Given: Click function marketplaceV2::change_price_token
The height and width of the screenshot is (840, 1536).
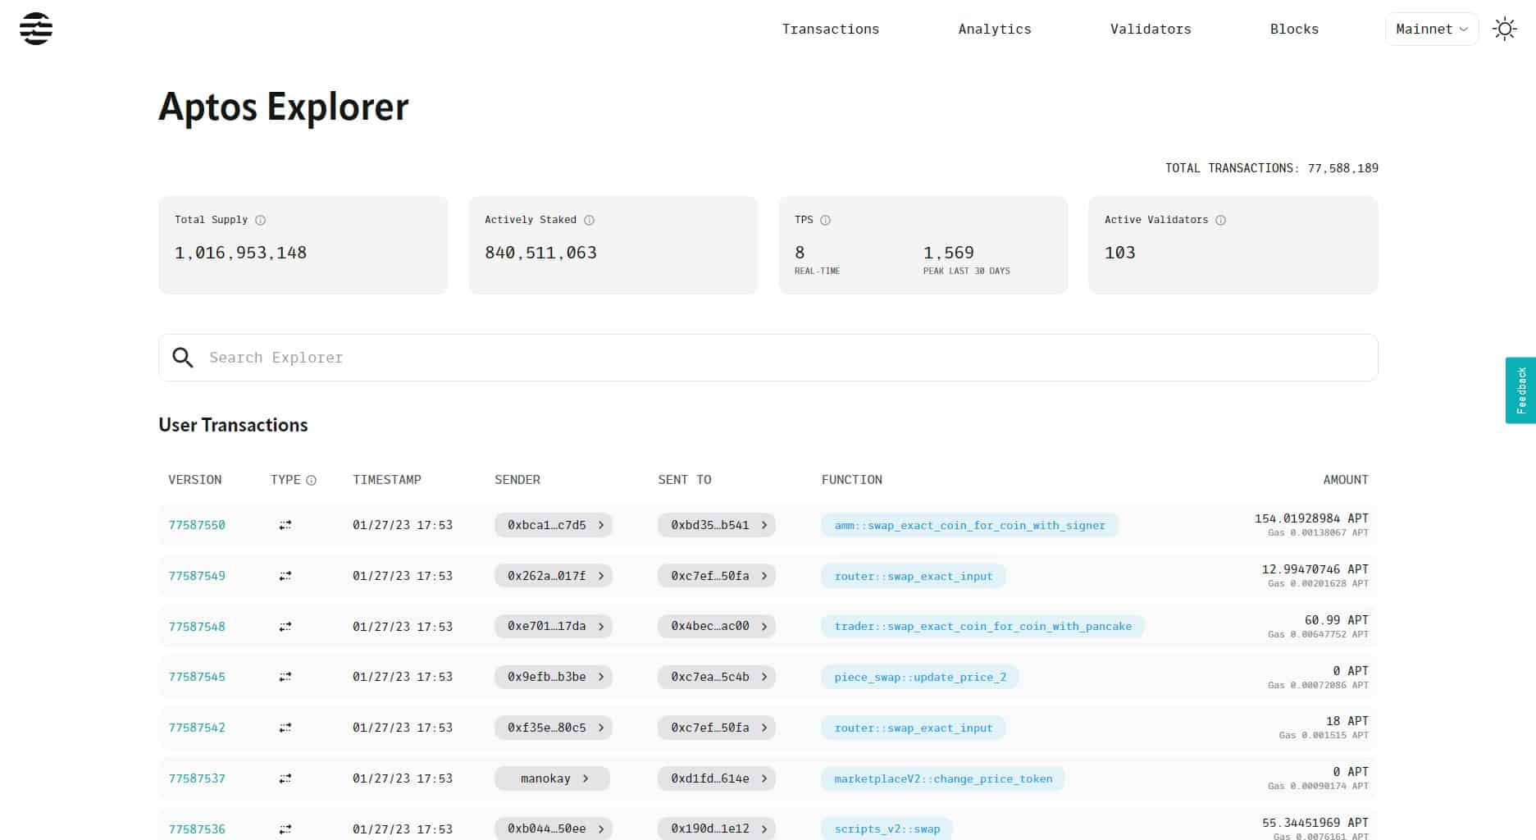Looking at the screenshot, I should pyautogui.click(x=943, y=778).
